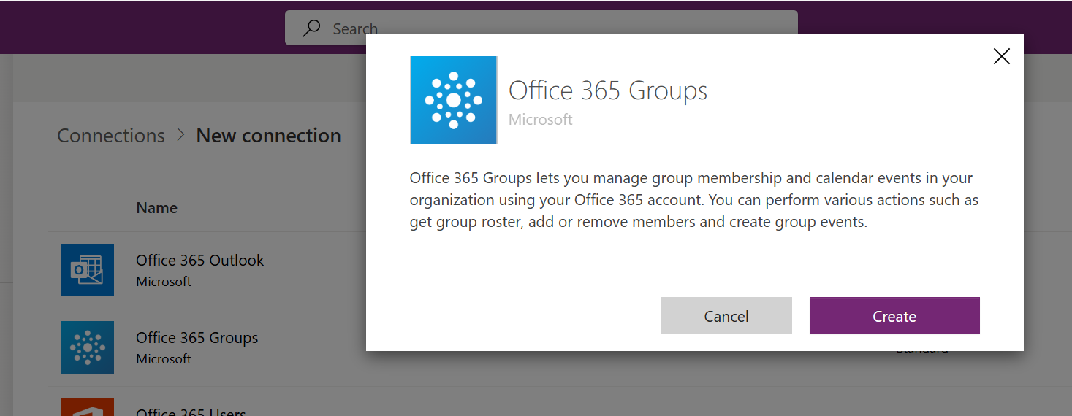The height and width of the screenshot is (416, 1072).
Task: Click the Office 365 Groups dialog title
Action: click(607, 91)
